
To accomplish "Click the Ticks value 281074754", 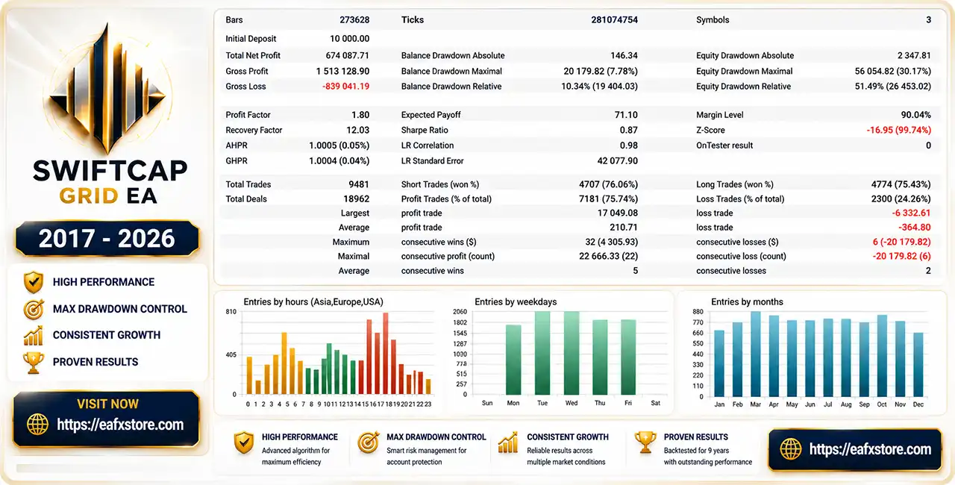I will (614, 20).
